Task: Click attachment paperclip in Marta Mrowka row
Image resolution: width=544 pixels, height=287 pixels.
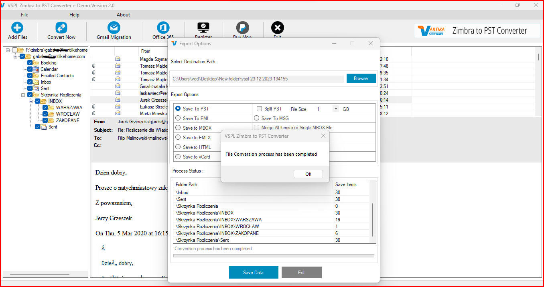Action: (93, 113)
